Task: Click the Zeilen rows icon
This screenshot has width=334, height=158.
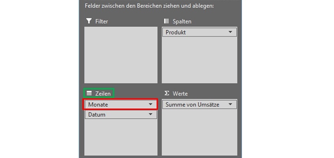Action: (x=89, y=93)
